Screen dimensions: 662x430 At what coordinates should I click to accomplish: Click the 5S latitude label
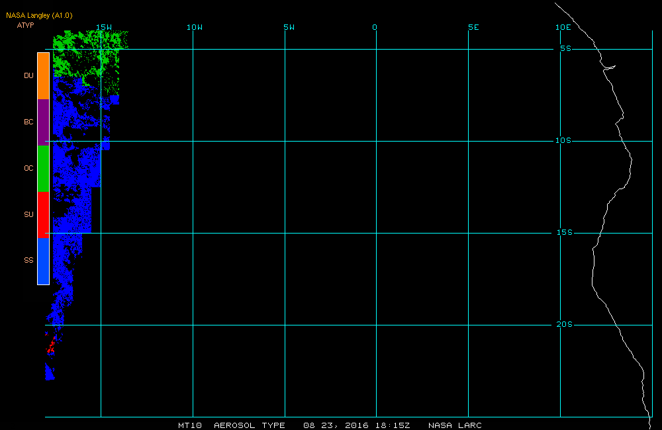566,48
